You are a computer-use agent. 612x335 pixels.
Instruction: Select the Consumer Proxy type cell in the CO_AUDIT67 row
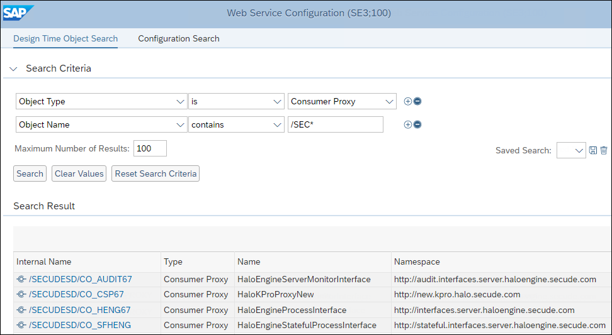point(198,279)
